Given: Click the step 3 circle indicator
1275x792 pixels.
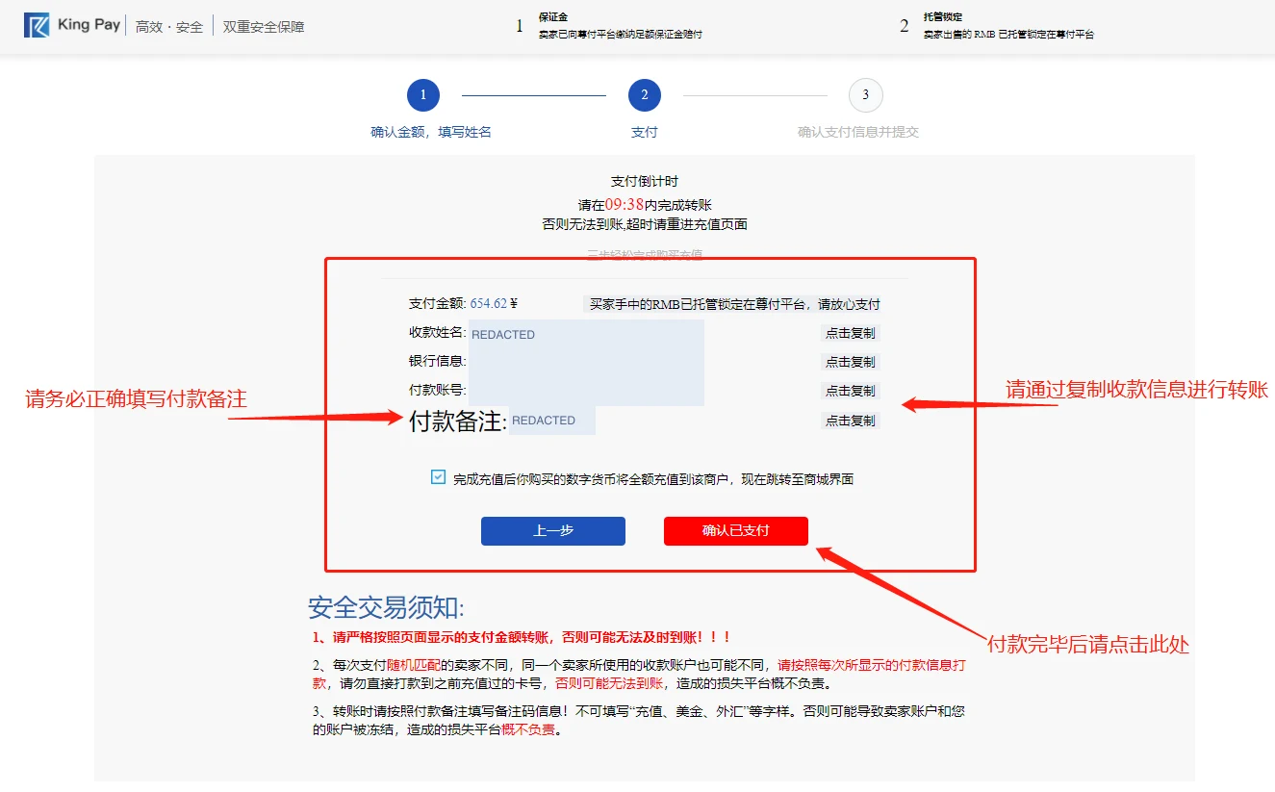Looking at the screenshot, I should pos(866,95).
